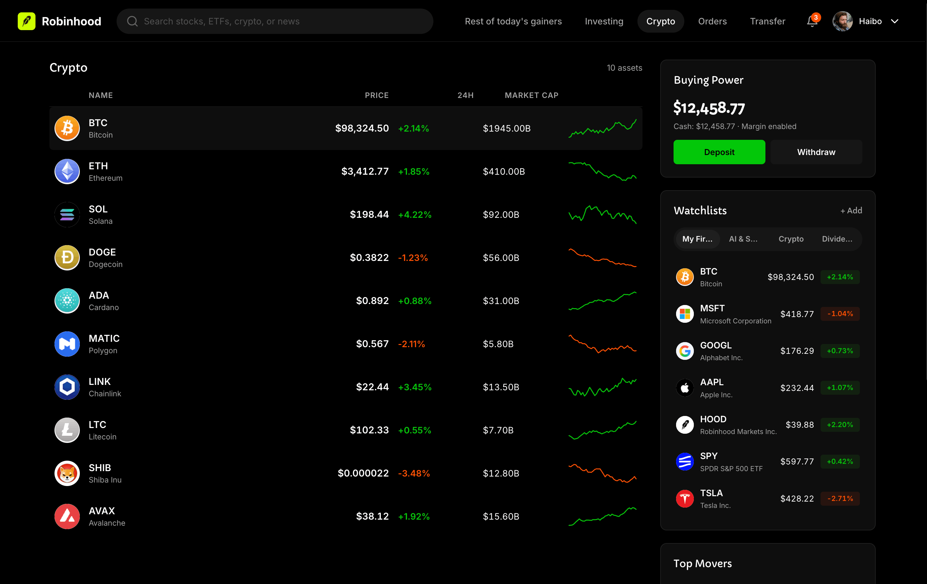Click the Google logo in watchlist

point(685,351)
